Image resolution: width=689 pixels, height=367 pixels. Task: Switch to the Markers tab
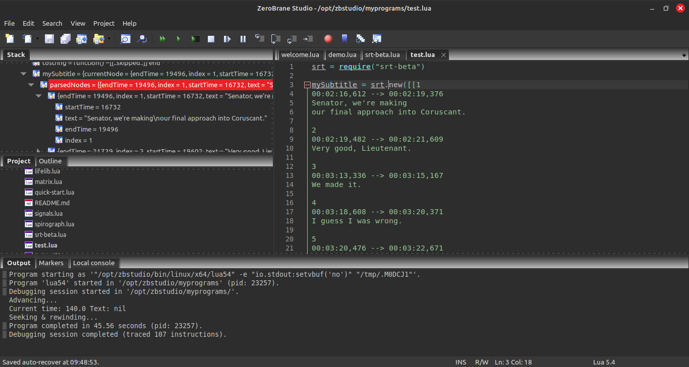coord(51,263)
